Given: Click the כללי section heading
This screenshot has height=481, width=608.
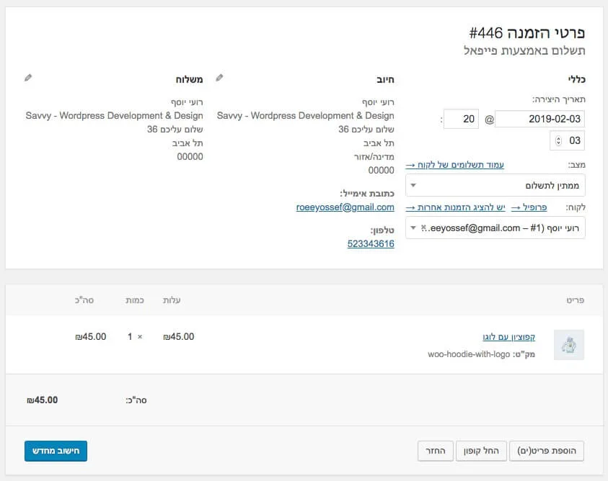Looking at the screenshot, I should (576, 79).
